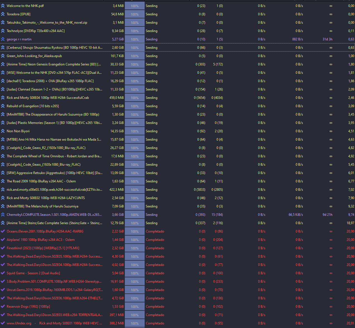The image size is (355, 328).
Task: Click the 31d 3h ETA value
Action: point(327,39)
